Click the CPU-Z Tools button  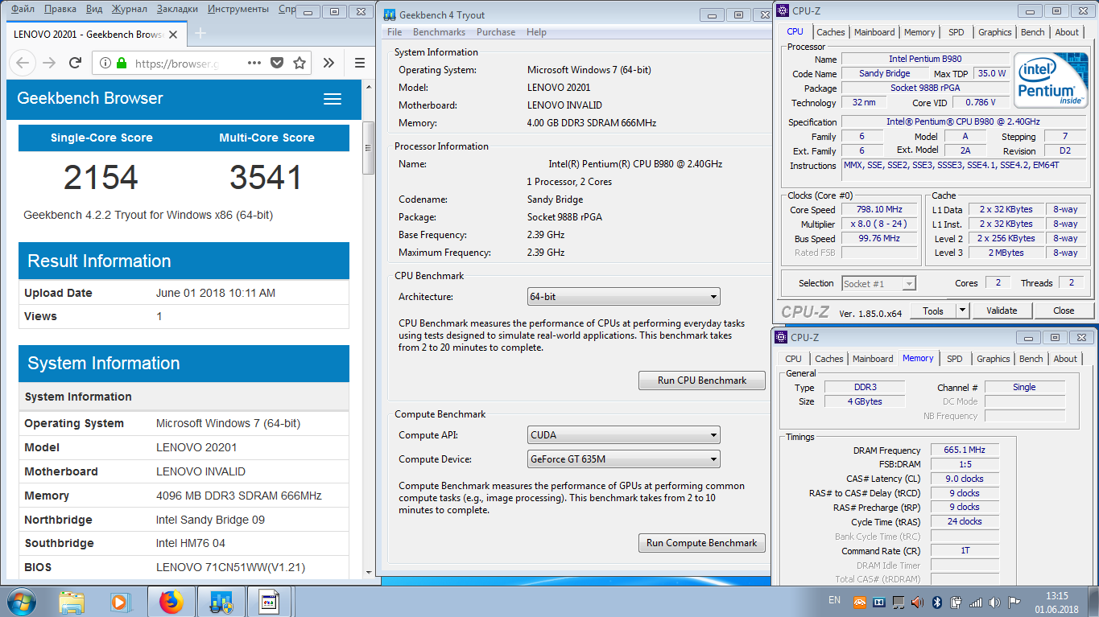[933, 311]
